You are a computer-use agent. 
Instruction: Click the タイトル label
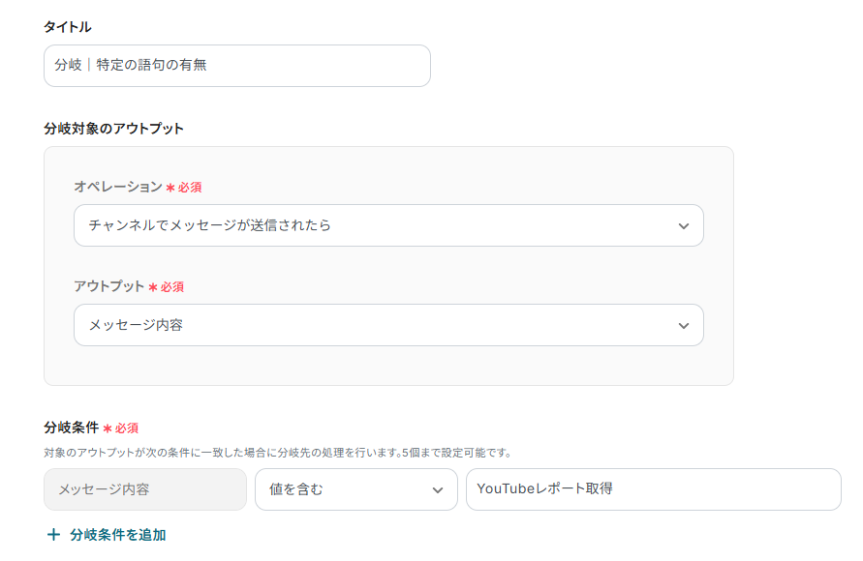tap(68, 27)
